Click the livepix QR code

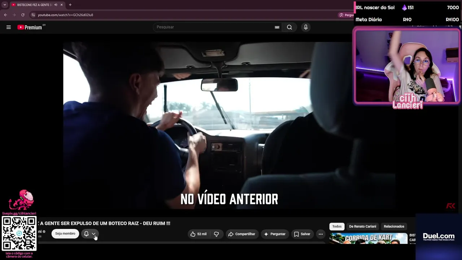coord(19,234)
